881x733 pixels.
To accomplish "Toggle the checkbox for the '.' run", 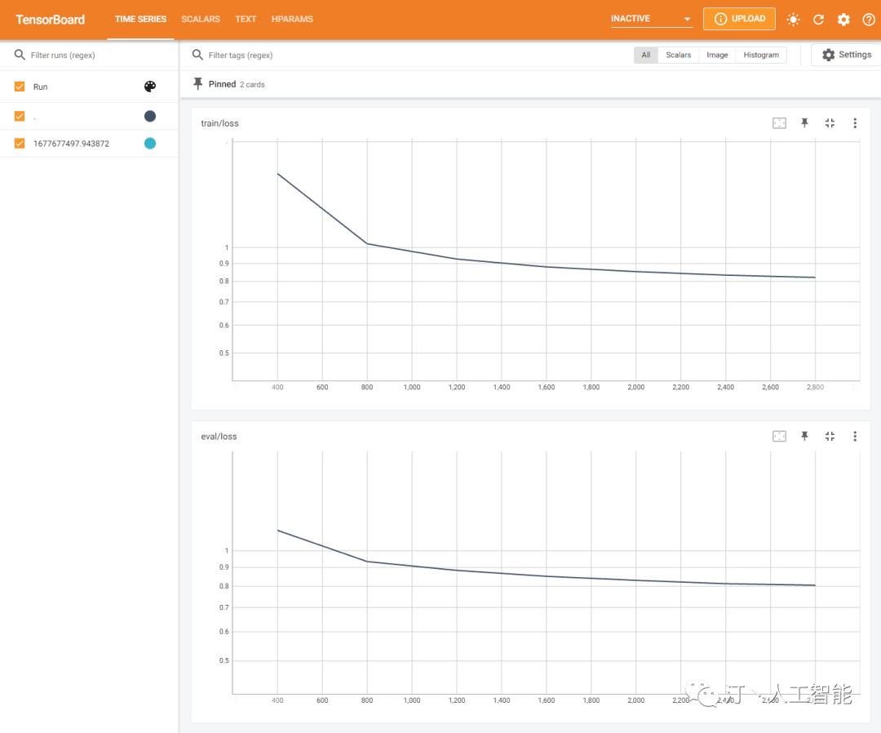I will pos(20,116).
